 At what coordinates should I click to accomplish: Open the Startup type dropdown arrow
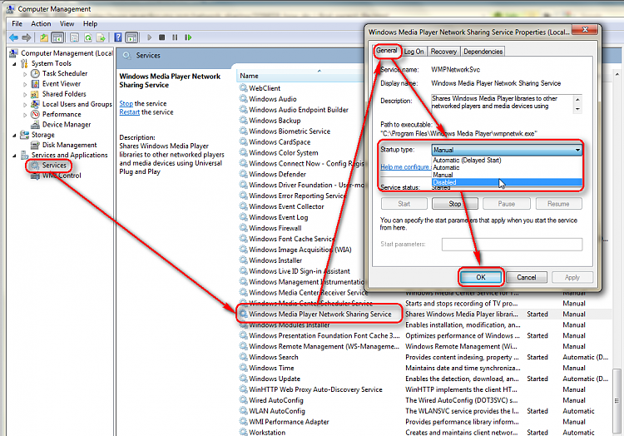point(577,150)
